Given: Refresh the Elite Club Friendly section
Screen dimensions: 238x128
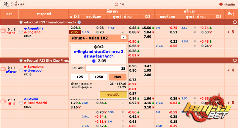Looking at the screenshot, I should coord(235,61).
